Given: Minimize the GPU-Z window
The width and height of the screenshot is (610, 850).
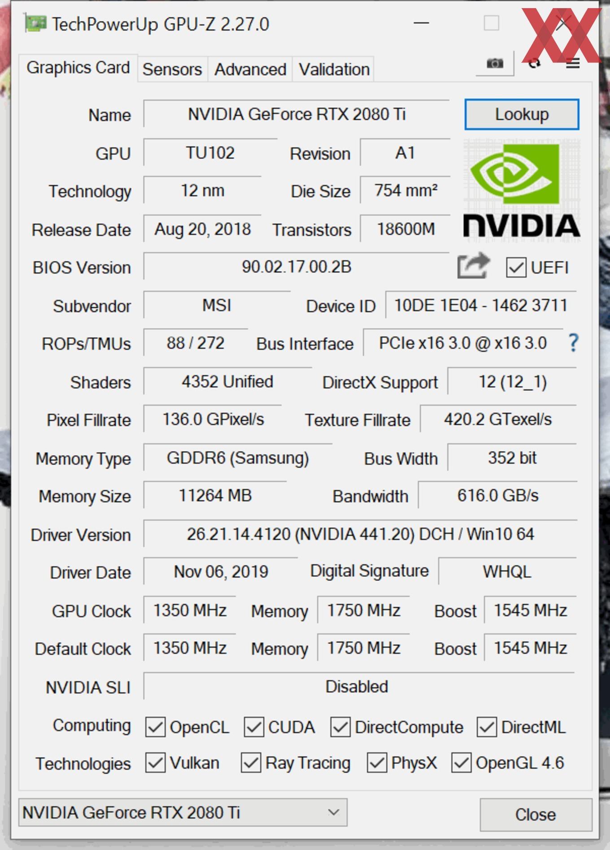Looking at the screenshot, I should [421, 23].
